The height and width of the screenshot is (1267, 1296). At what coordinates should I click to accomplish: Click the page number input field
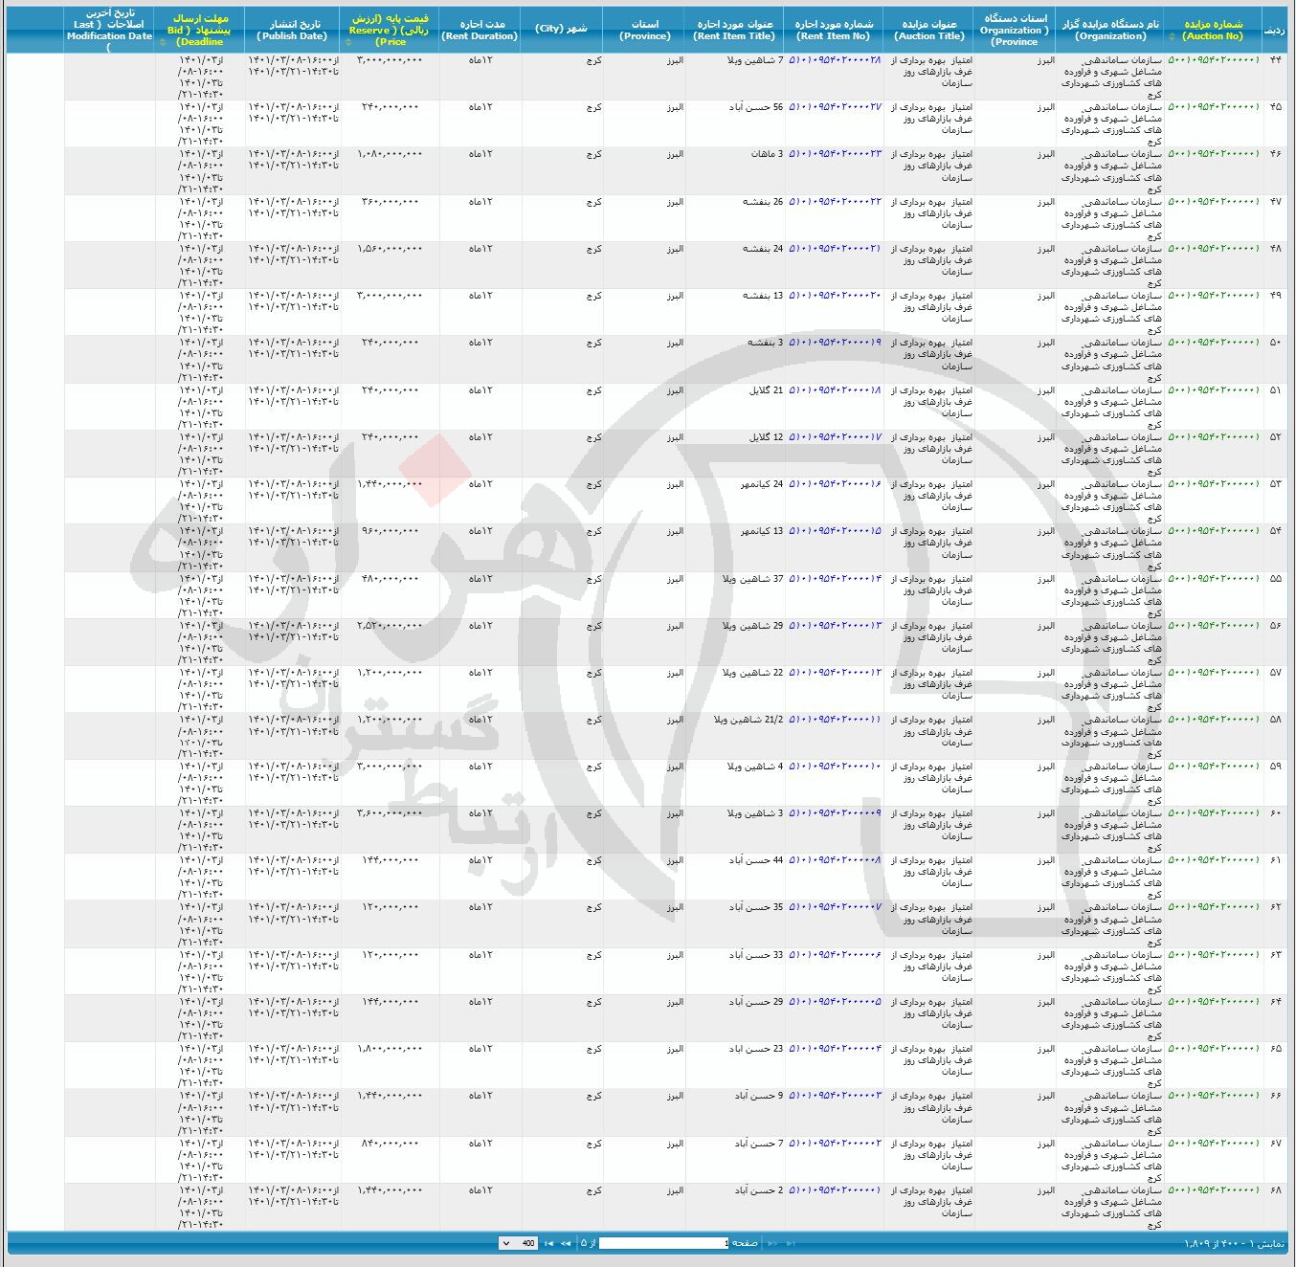[x=663, y=1243]
